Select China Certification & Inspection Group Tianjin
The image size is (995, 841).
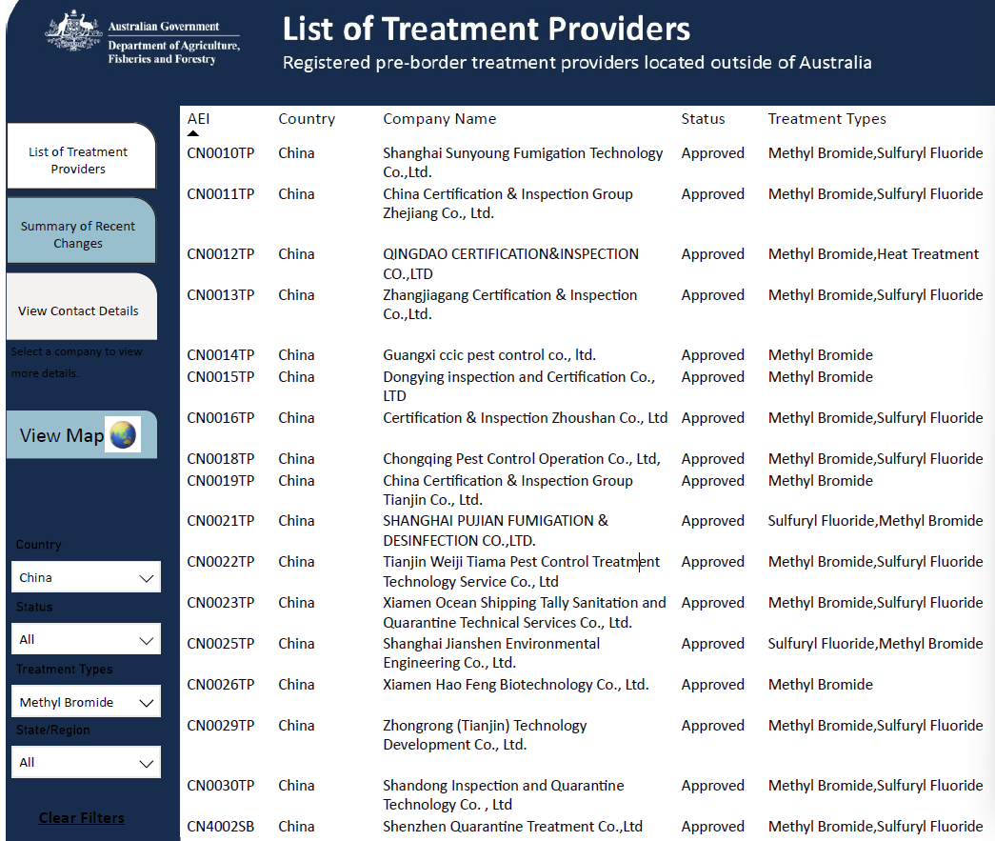click(507, 490)
